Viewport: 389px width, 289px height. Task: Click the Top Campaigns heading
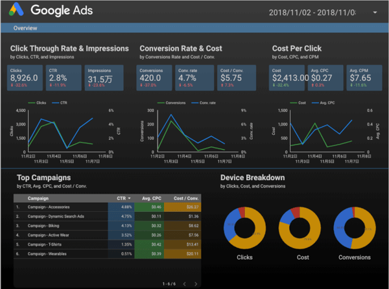(x=44, y=178)
